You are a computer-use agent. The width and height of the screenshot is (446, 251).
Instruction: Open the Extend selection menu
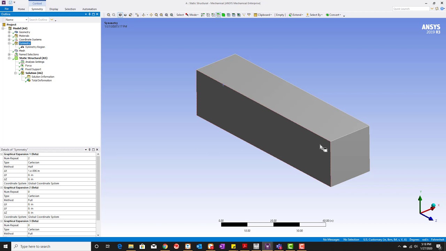296,15
